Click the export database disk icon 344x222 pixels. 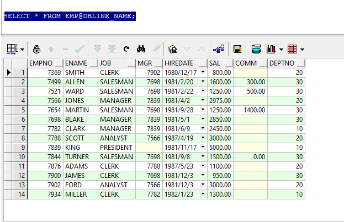click(256, 49)
